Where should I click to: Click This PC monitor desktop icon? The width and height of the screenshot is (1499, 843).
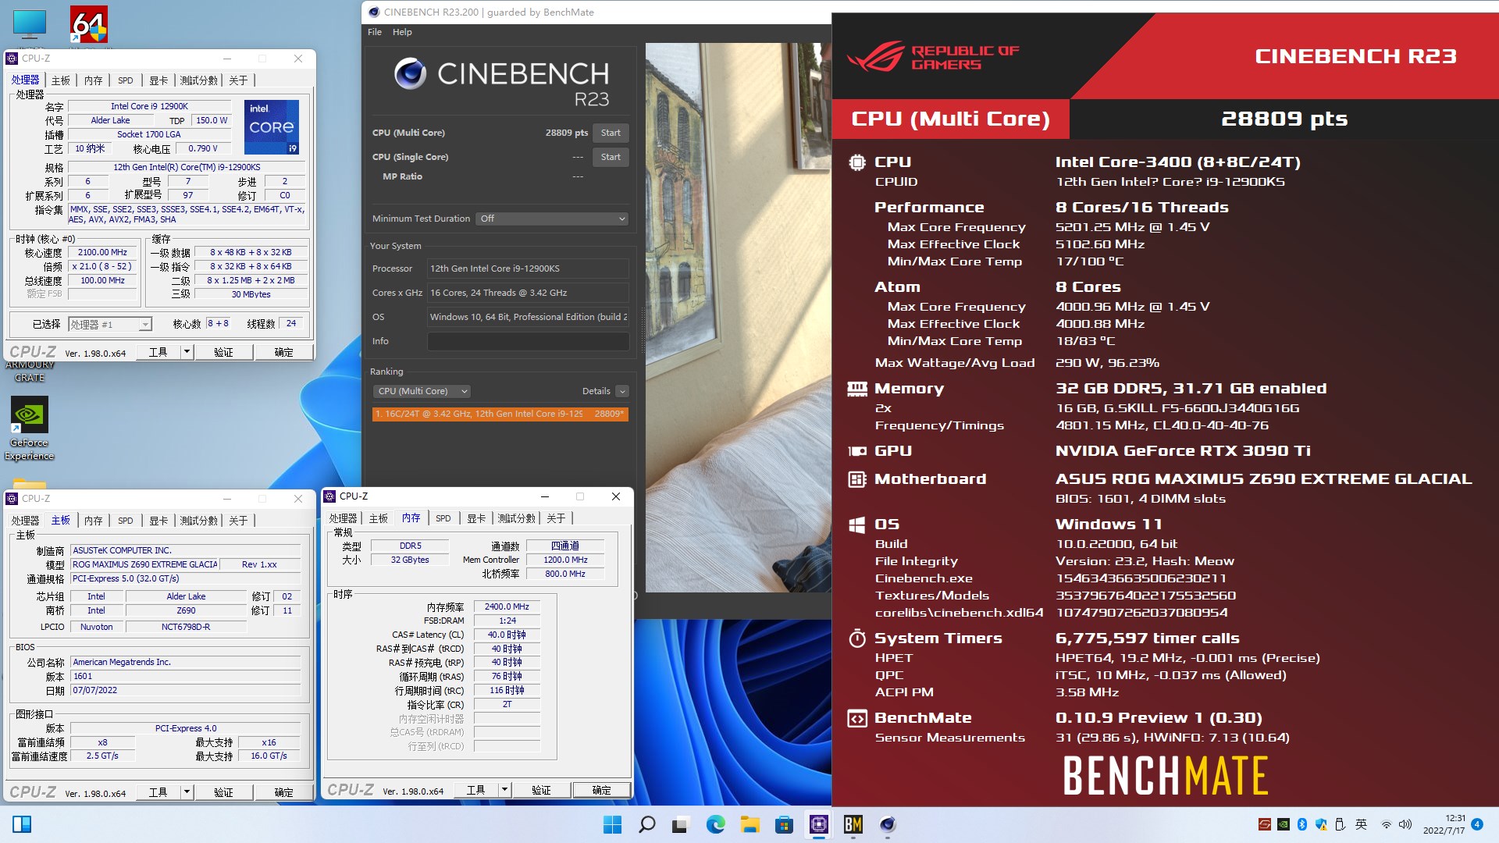click(x=30, y=25)
